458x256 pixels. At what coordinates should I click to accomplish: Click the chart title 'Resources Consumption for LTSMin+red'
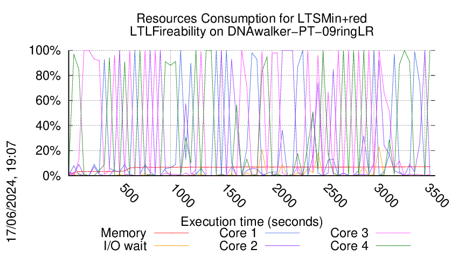click(x=252, y=18)
